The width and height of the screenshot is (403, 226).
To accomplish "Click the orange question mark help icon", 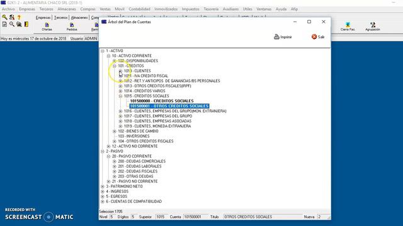I will 19,17.
